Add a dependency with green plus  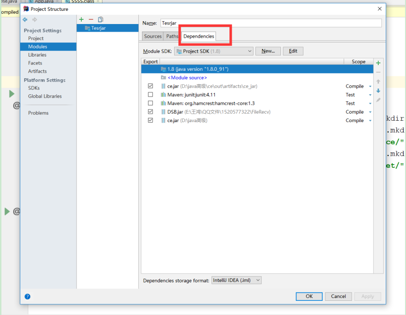[x=378, y=63]
